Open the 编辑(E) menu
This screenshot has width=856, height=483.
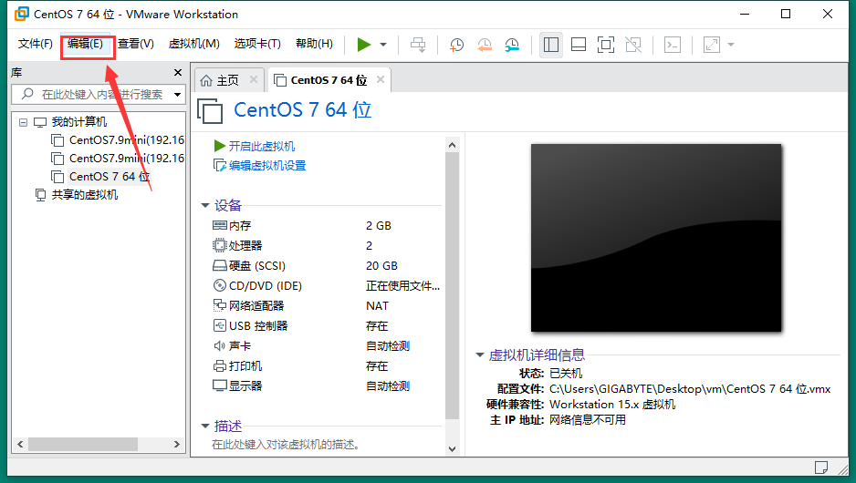coord(85,44)
